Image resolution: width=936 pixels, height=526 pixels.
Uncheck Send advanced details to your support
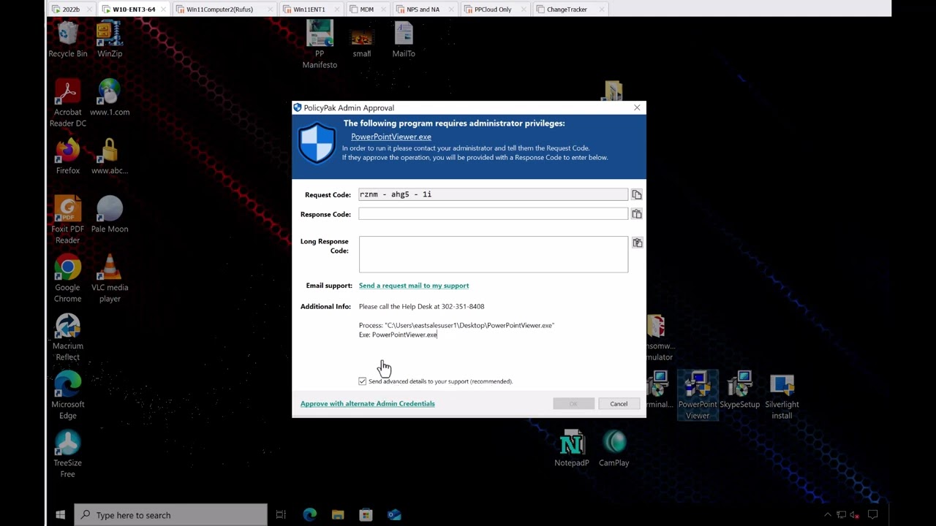point(363,381)
